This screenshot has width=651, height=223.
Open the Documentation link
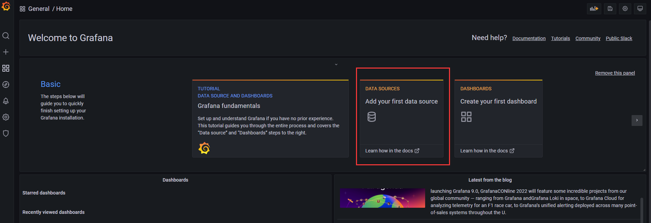coord(529,38)
